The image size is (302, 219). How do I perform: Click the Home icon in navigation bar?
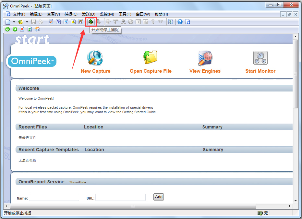coord(37,29)
